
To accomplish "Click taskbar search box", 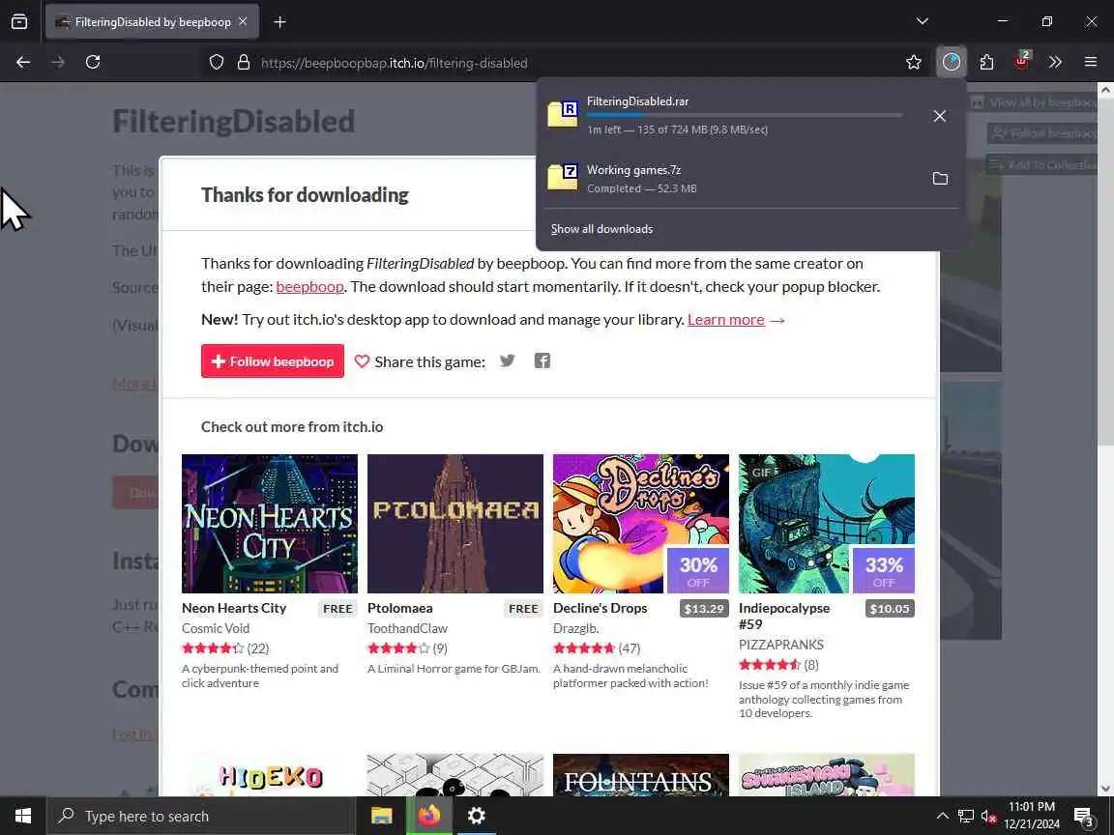I will point(201,816).
